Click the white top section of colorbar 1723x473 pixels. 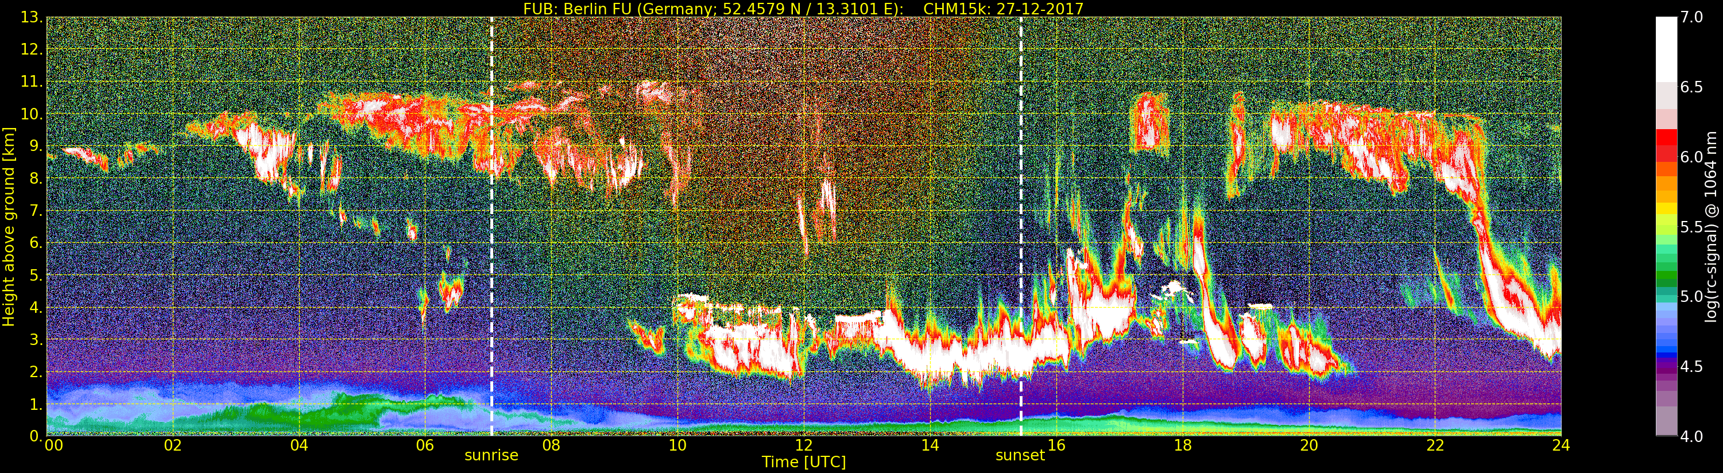pyautogui.click(x=1666, y=49)
